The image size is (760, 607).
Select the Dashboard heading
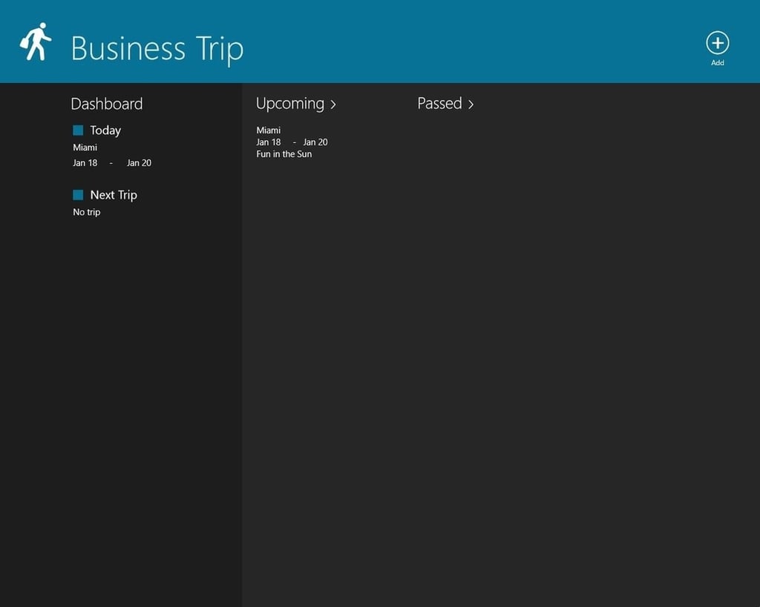pos(107,104)
